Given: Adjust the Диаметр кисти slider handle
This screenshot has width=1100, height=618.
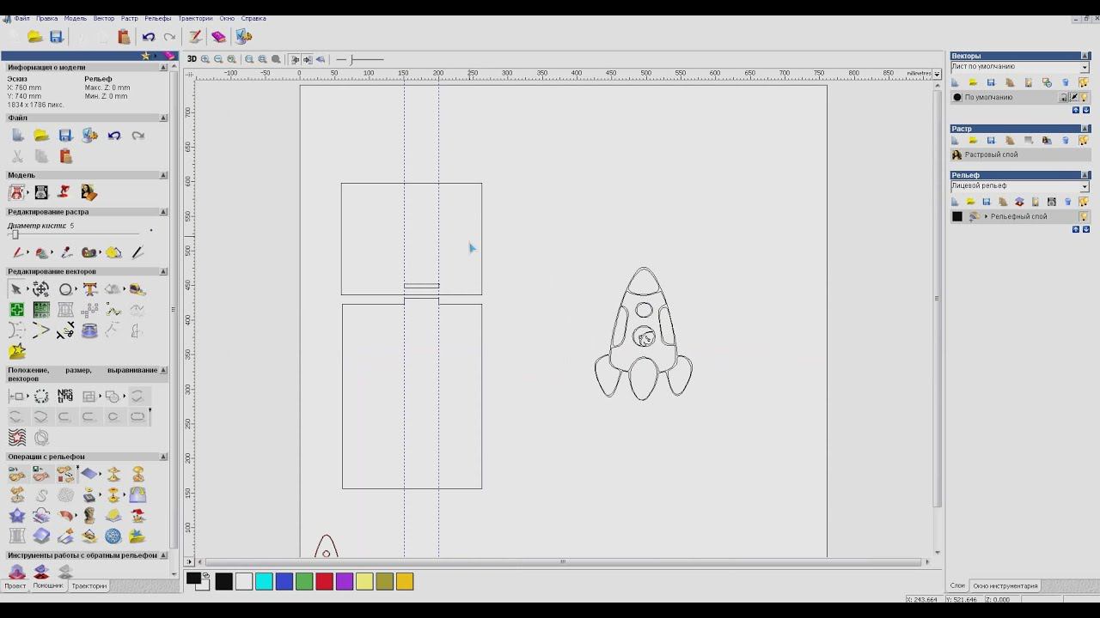Looking at the screenshot, I should coord(14,234).
